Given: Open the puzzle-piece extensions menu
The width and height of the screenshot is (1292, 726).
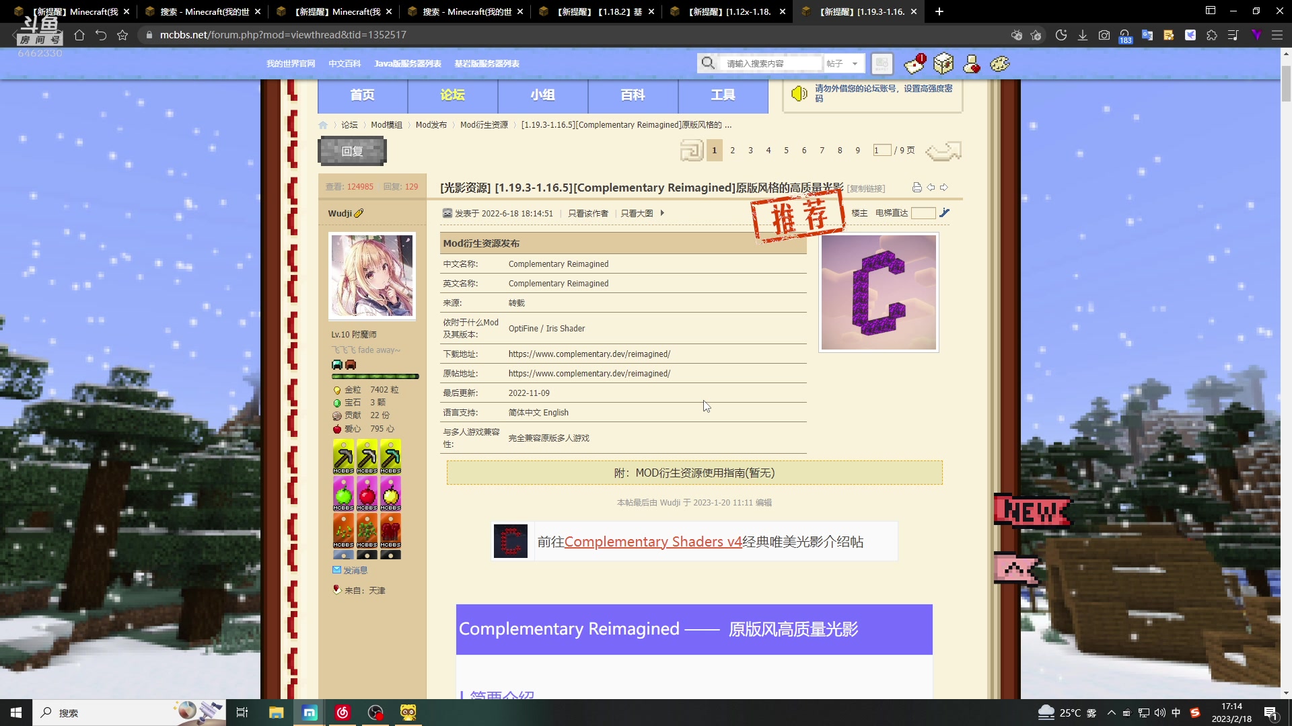Looking at the screenshot, I should click(1212, 35).
